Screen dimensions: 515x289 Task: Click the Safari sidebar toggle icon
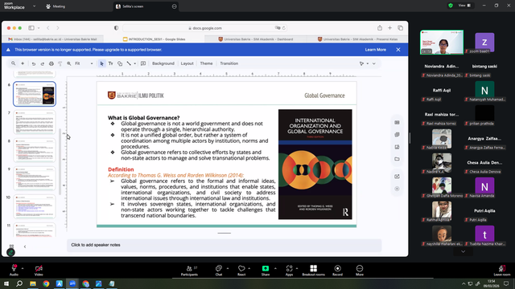click(31, 28)
